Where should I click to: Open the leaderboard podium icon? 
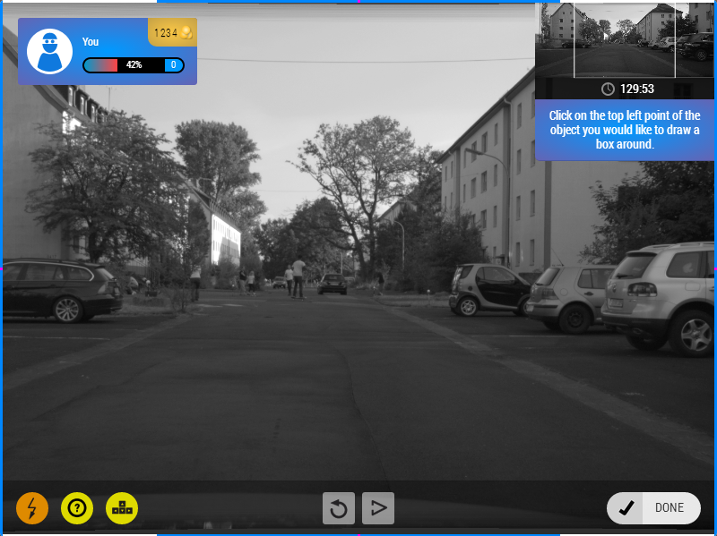coord(122,508)
